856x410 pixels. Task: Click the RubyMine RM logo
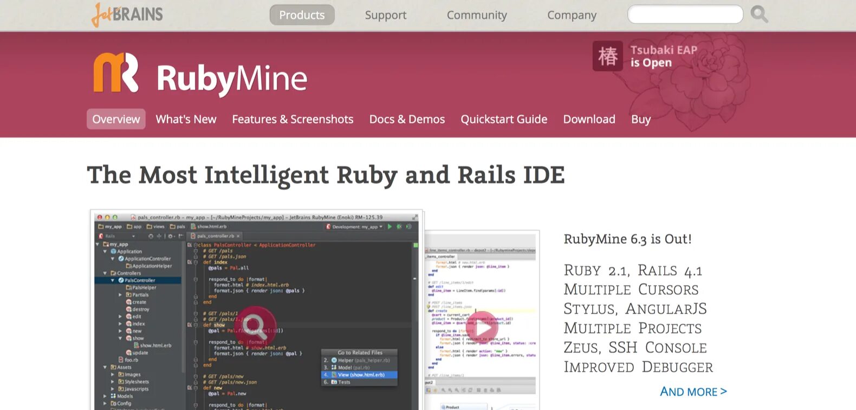tap(116, 72)
